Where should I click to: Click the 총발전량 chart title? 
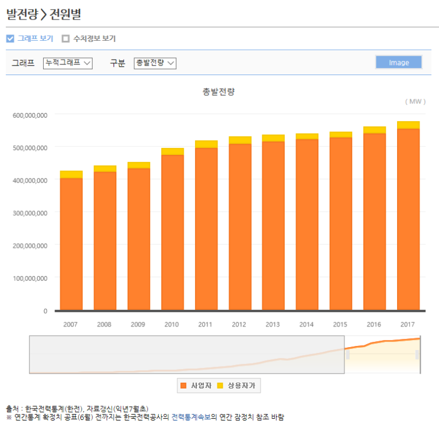[219, 92]
